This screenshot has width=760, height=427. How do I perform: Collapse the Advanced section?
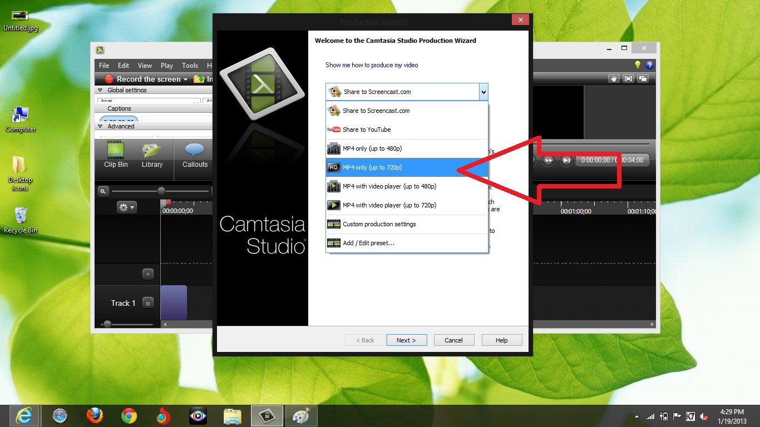point(100,126)
